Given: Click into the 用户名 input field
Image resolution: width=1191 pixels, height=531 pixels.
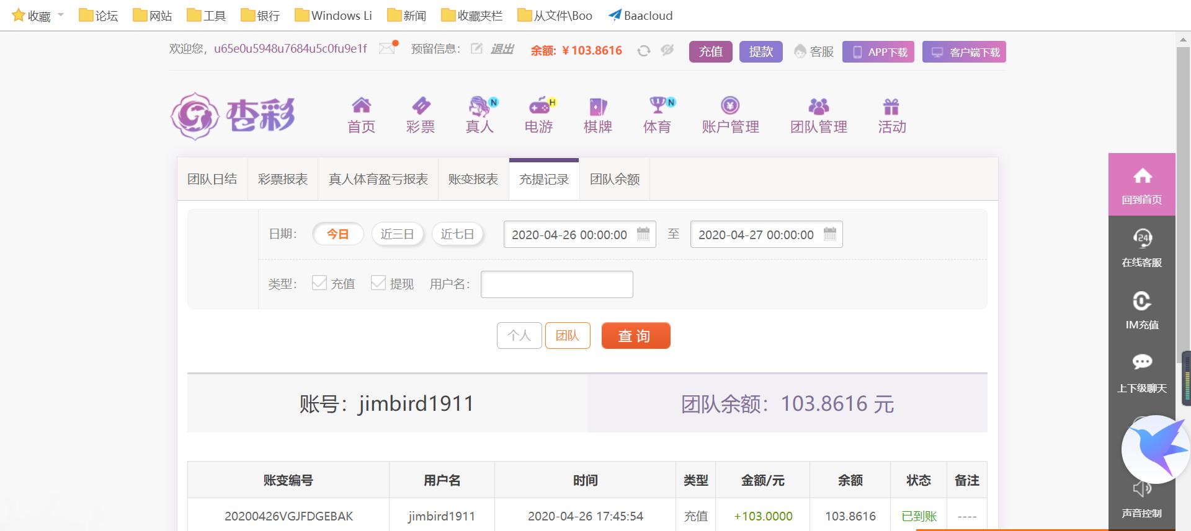Looking at the screenshot, I should point(557,284).
